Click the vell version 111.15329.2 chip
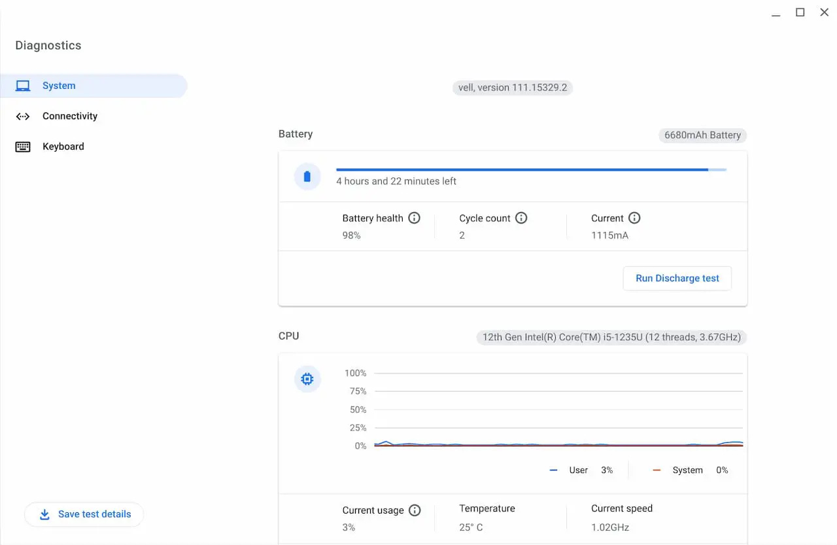The image size is (837, 545). pos(513,88)
